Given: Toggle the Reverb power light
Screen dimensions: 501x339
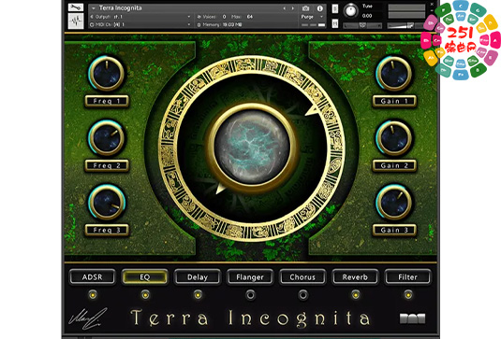Looking at the screenshot, I should point(355,295).
